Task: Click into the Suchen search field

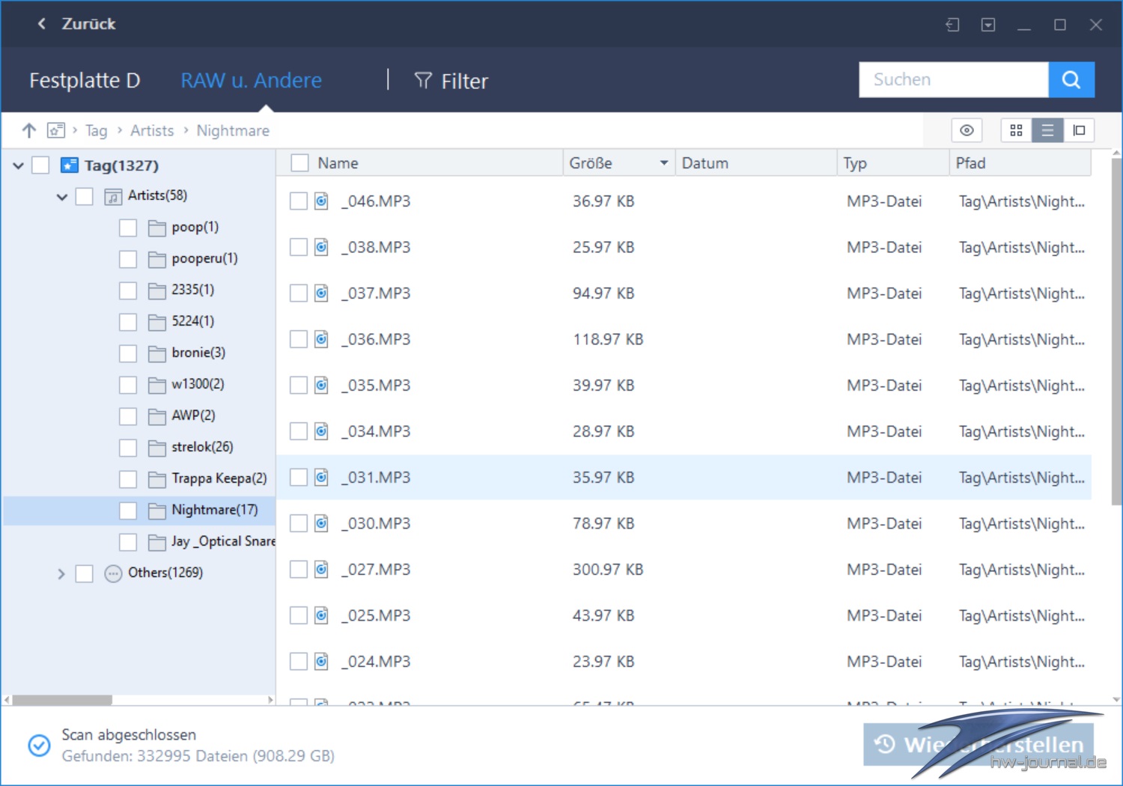Action: point(952,80)
